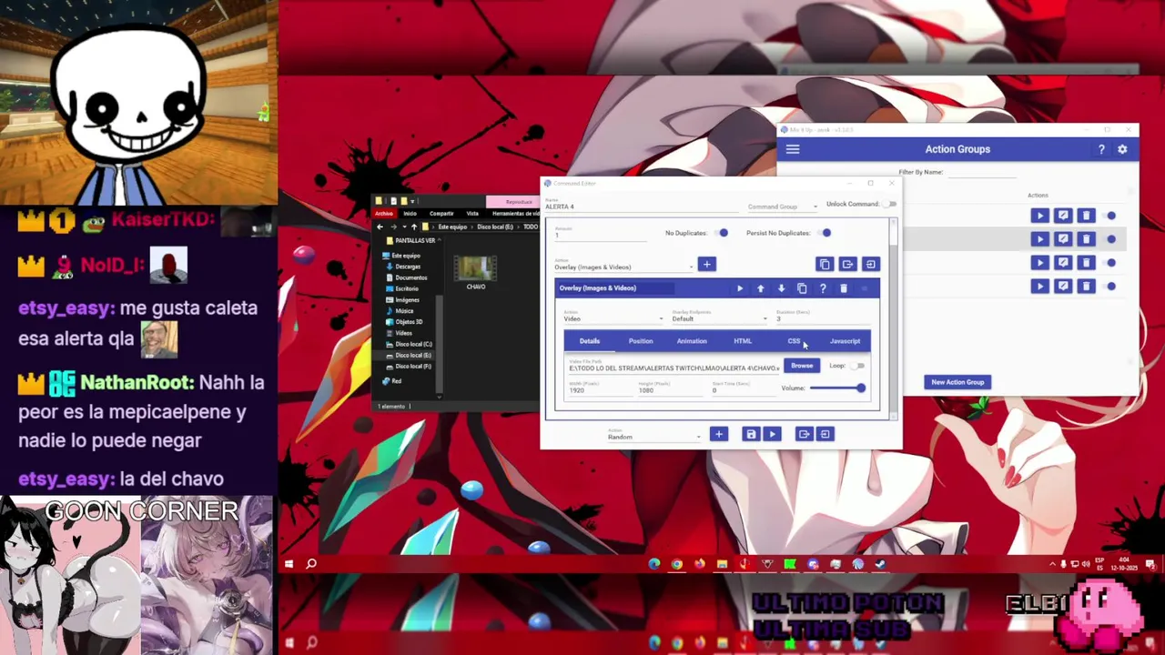The image size is (1165, 655).
Task: Disable the fourth action group toggle
Action: (1110, 287)
